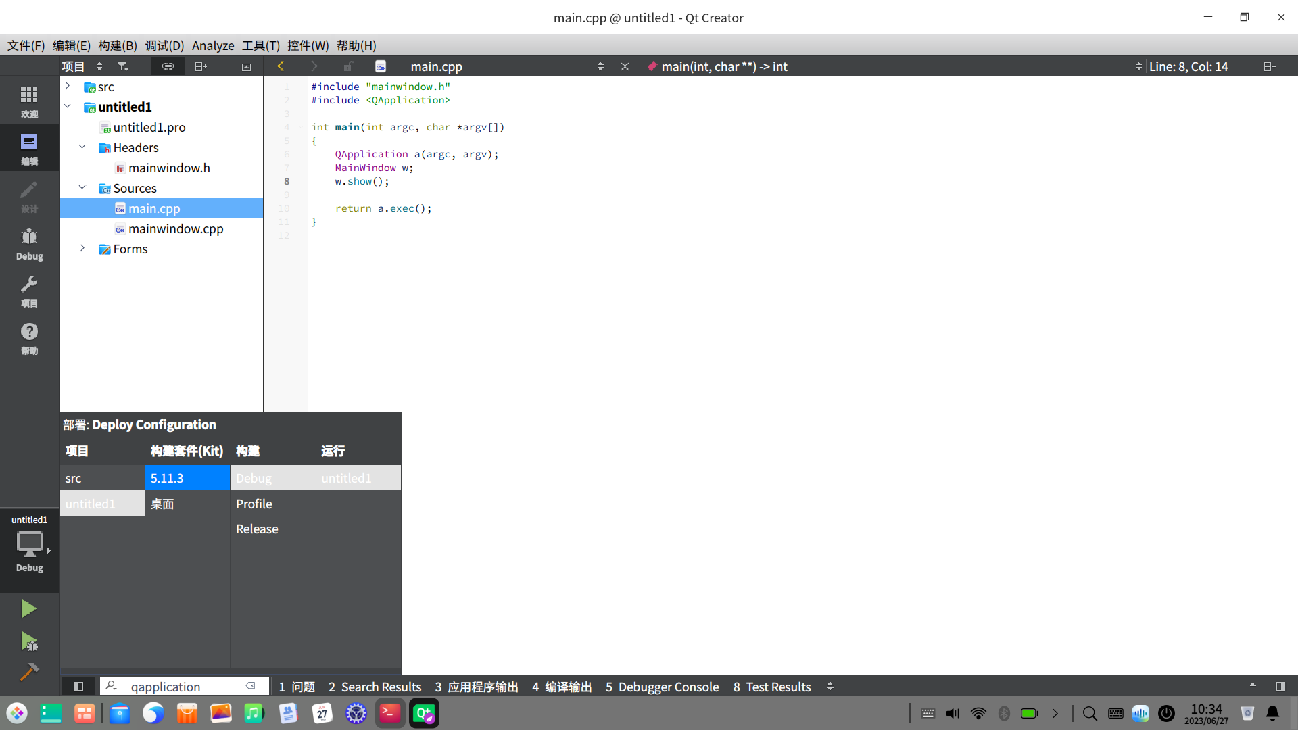Open mainwindow.cpp in project tree
The height and width of the screenshot is (730, 1298).
(176, 229)
